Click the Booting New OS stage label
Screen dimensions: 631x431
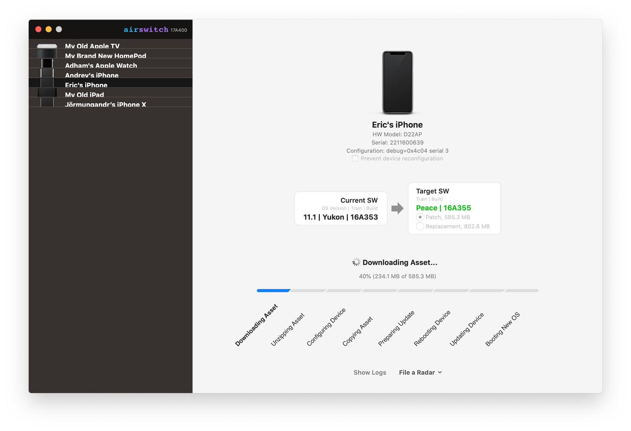[502, 329]
